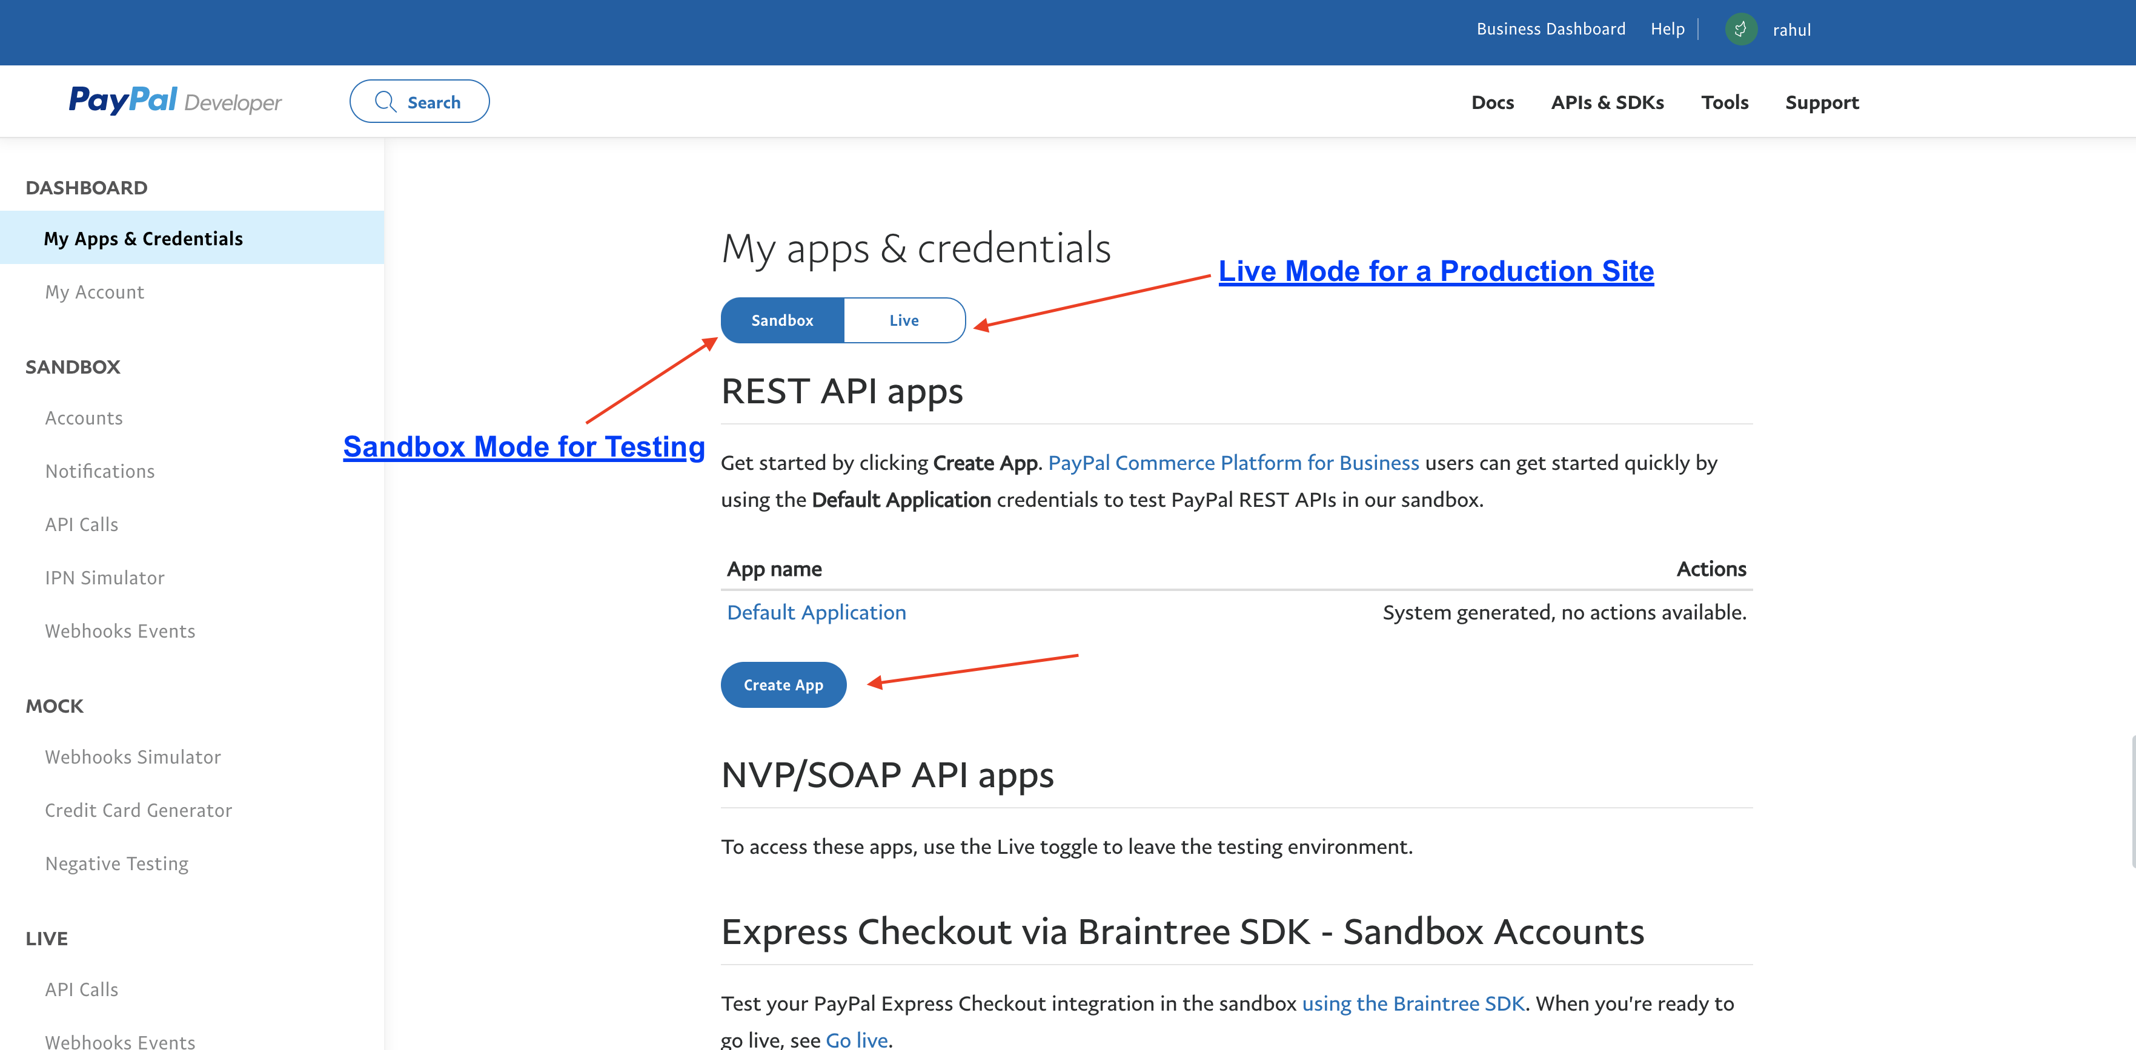Open the Default Application link
Screen dimensions: 2136x1050
[x=817, y=612]
